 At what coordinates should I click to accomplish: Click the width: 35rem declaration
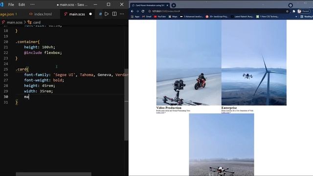point(38,91)
